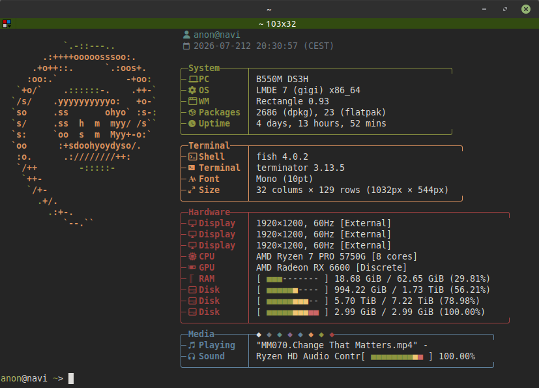The width and height of the screenshot is (539, 388).
Task: Click the headphones icon next to Sound
Action: tap(192, 356)
